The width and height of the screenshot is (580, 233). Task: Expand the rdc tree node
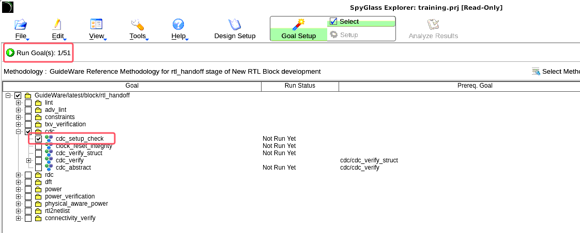click(x=18, y=175)
